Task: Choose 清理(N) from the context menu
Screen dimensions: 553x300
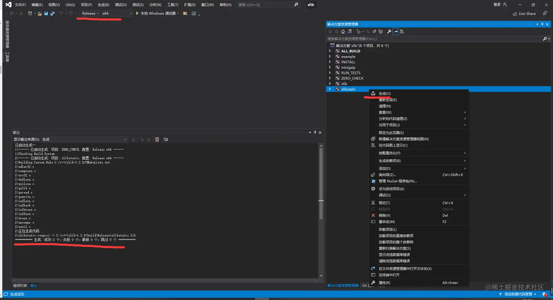Action: pos(419,106)
